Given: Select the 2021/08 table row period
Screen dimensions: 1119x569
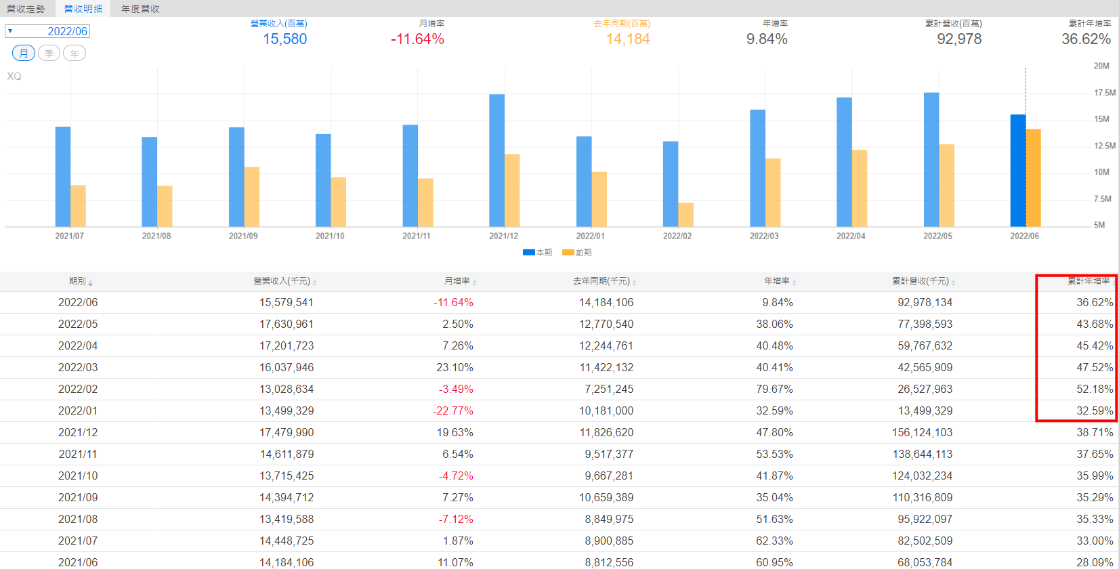Looking at the screenshot, I should pyautogui.click(x=78, y=520).
